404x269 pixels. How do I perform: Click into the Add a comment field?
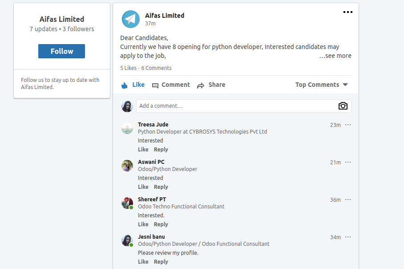(236, 106)
